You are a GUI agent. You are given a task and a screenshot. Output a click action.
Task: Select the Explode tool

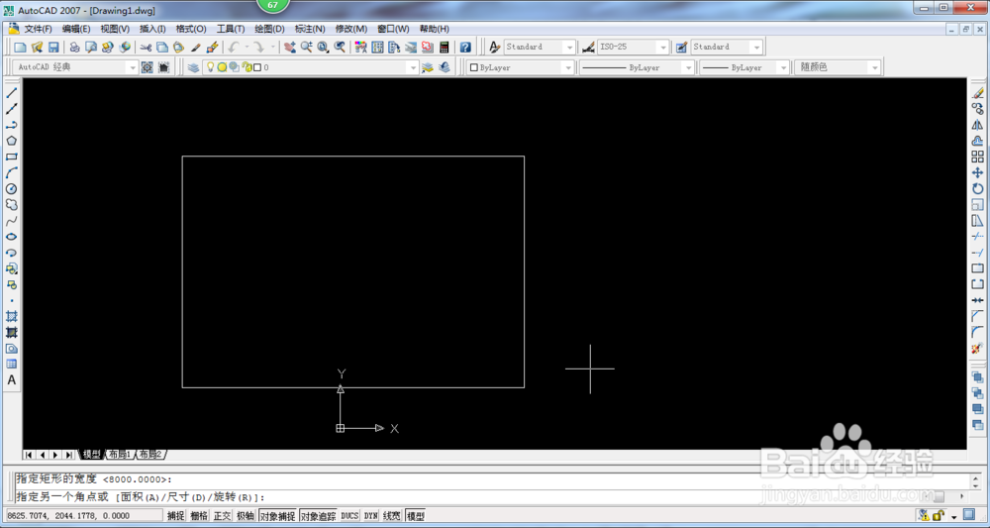tap(978, 348)
